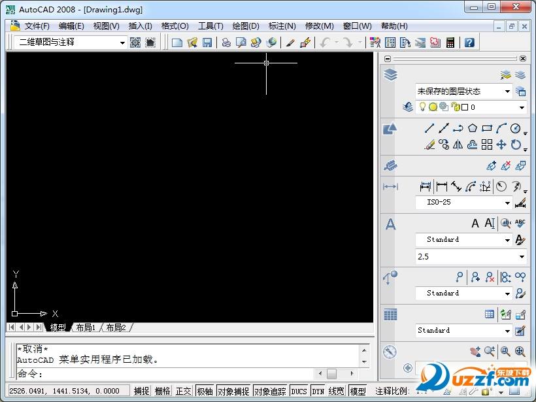Select the Erase tool
536x402 pixels.
pos(429,144)
